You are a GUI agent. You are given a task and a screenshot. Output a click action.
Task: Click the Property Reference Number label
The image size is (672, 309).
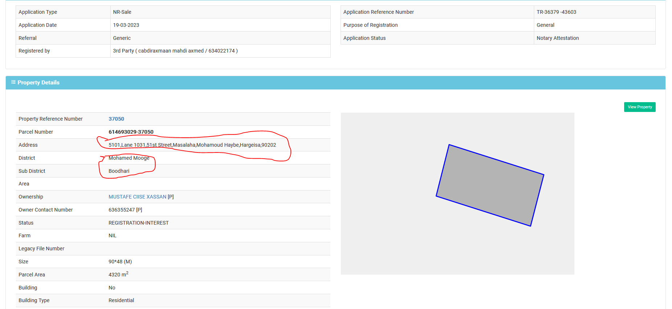coord(50,119)
